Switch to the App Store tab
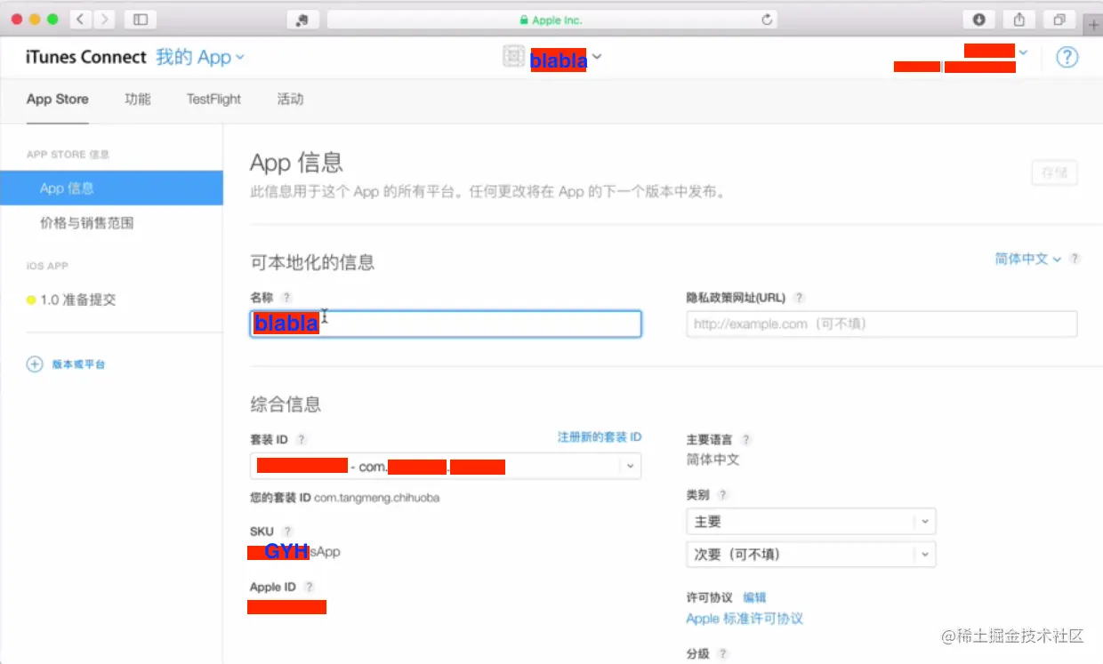Screen dimensions: 1103x664 57,100
